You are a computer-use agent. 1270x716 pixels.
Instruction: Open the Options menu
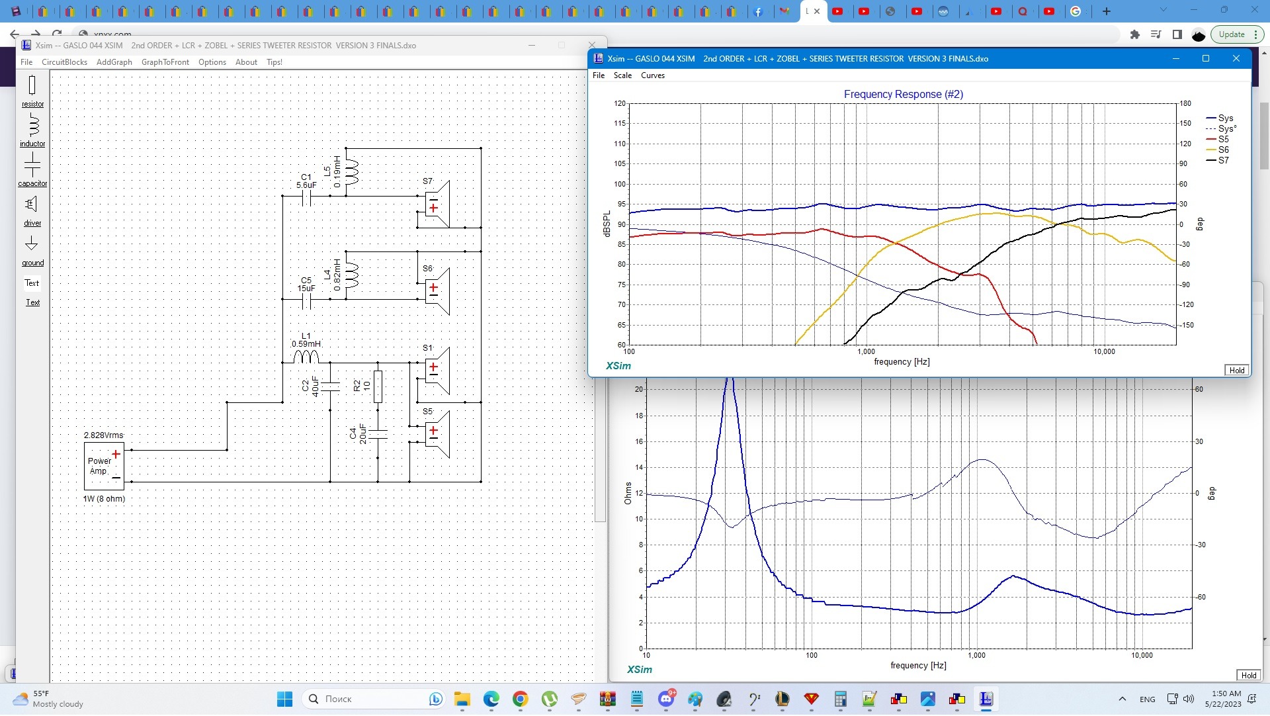(x=212, y=62)
